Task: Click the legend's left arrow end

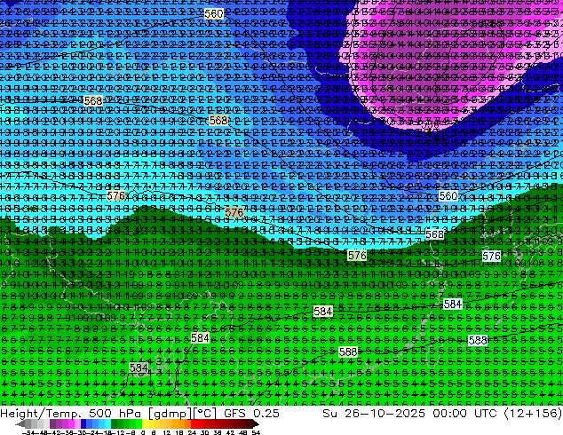Action: (x=20, y=423)
